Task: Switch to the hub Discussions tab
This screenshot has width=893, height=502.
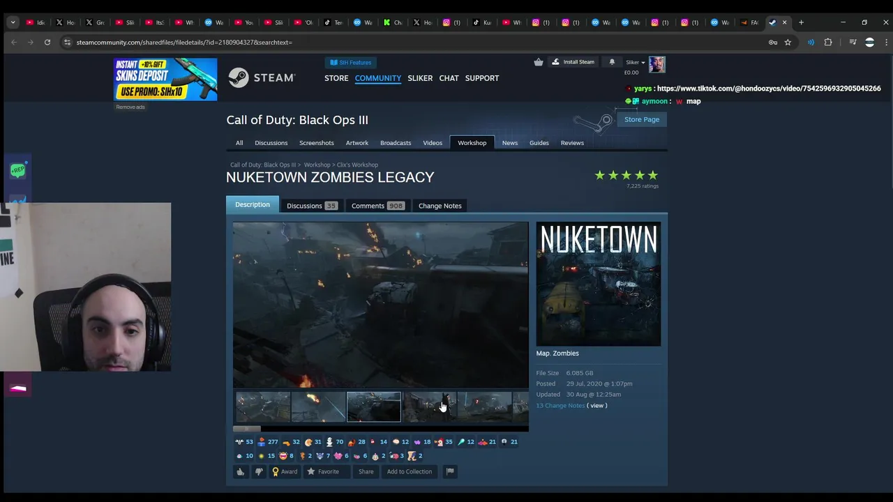Action: (271, 143)
